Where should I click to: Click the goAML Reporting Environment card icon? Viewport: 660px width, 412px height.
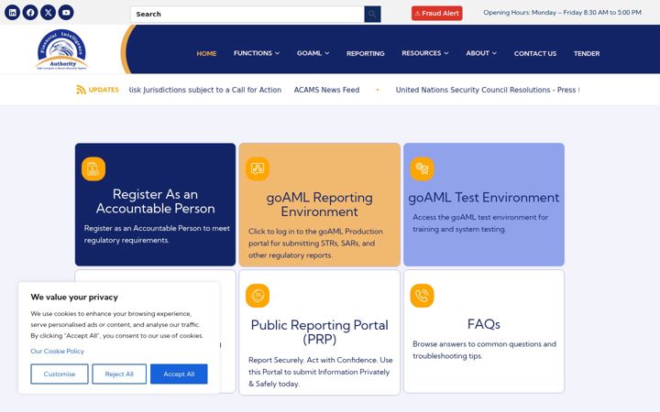[258, 169]
